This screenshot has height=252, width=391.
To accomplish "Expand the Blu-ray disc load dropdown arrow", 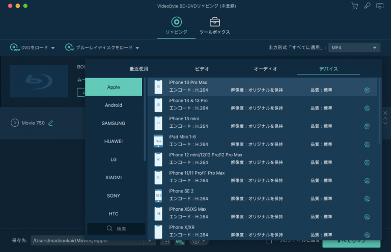I will [x=137, y=48].
